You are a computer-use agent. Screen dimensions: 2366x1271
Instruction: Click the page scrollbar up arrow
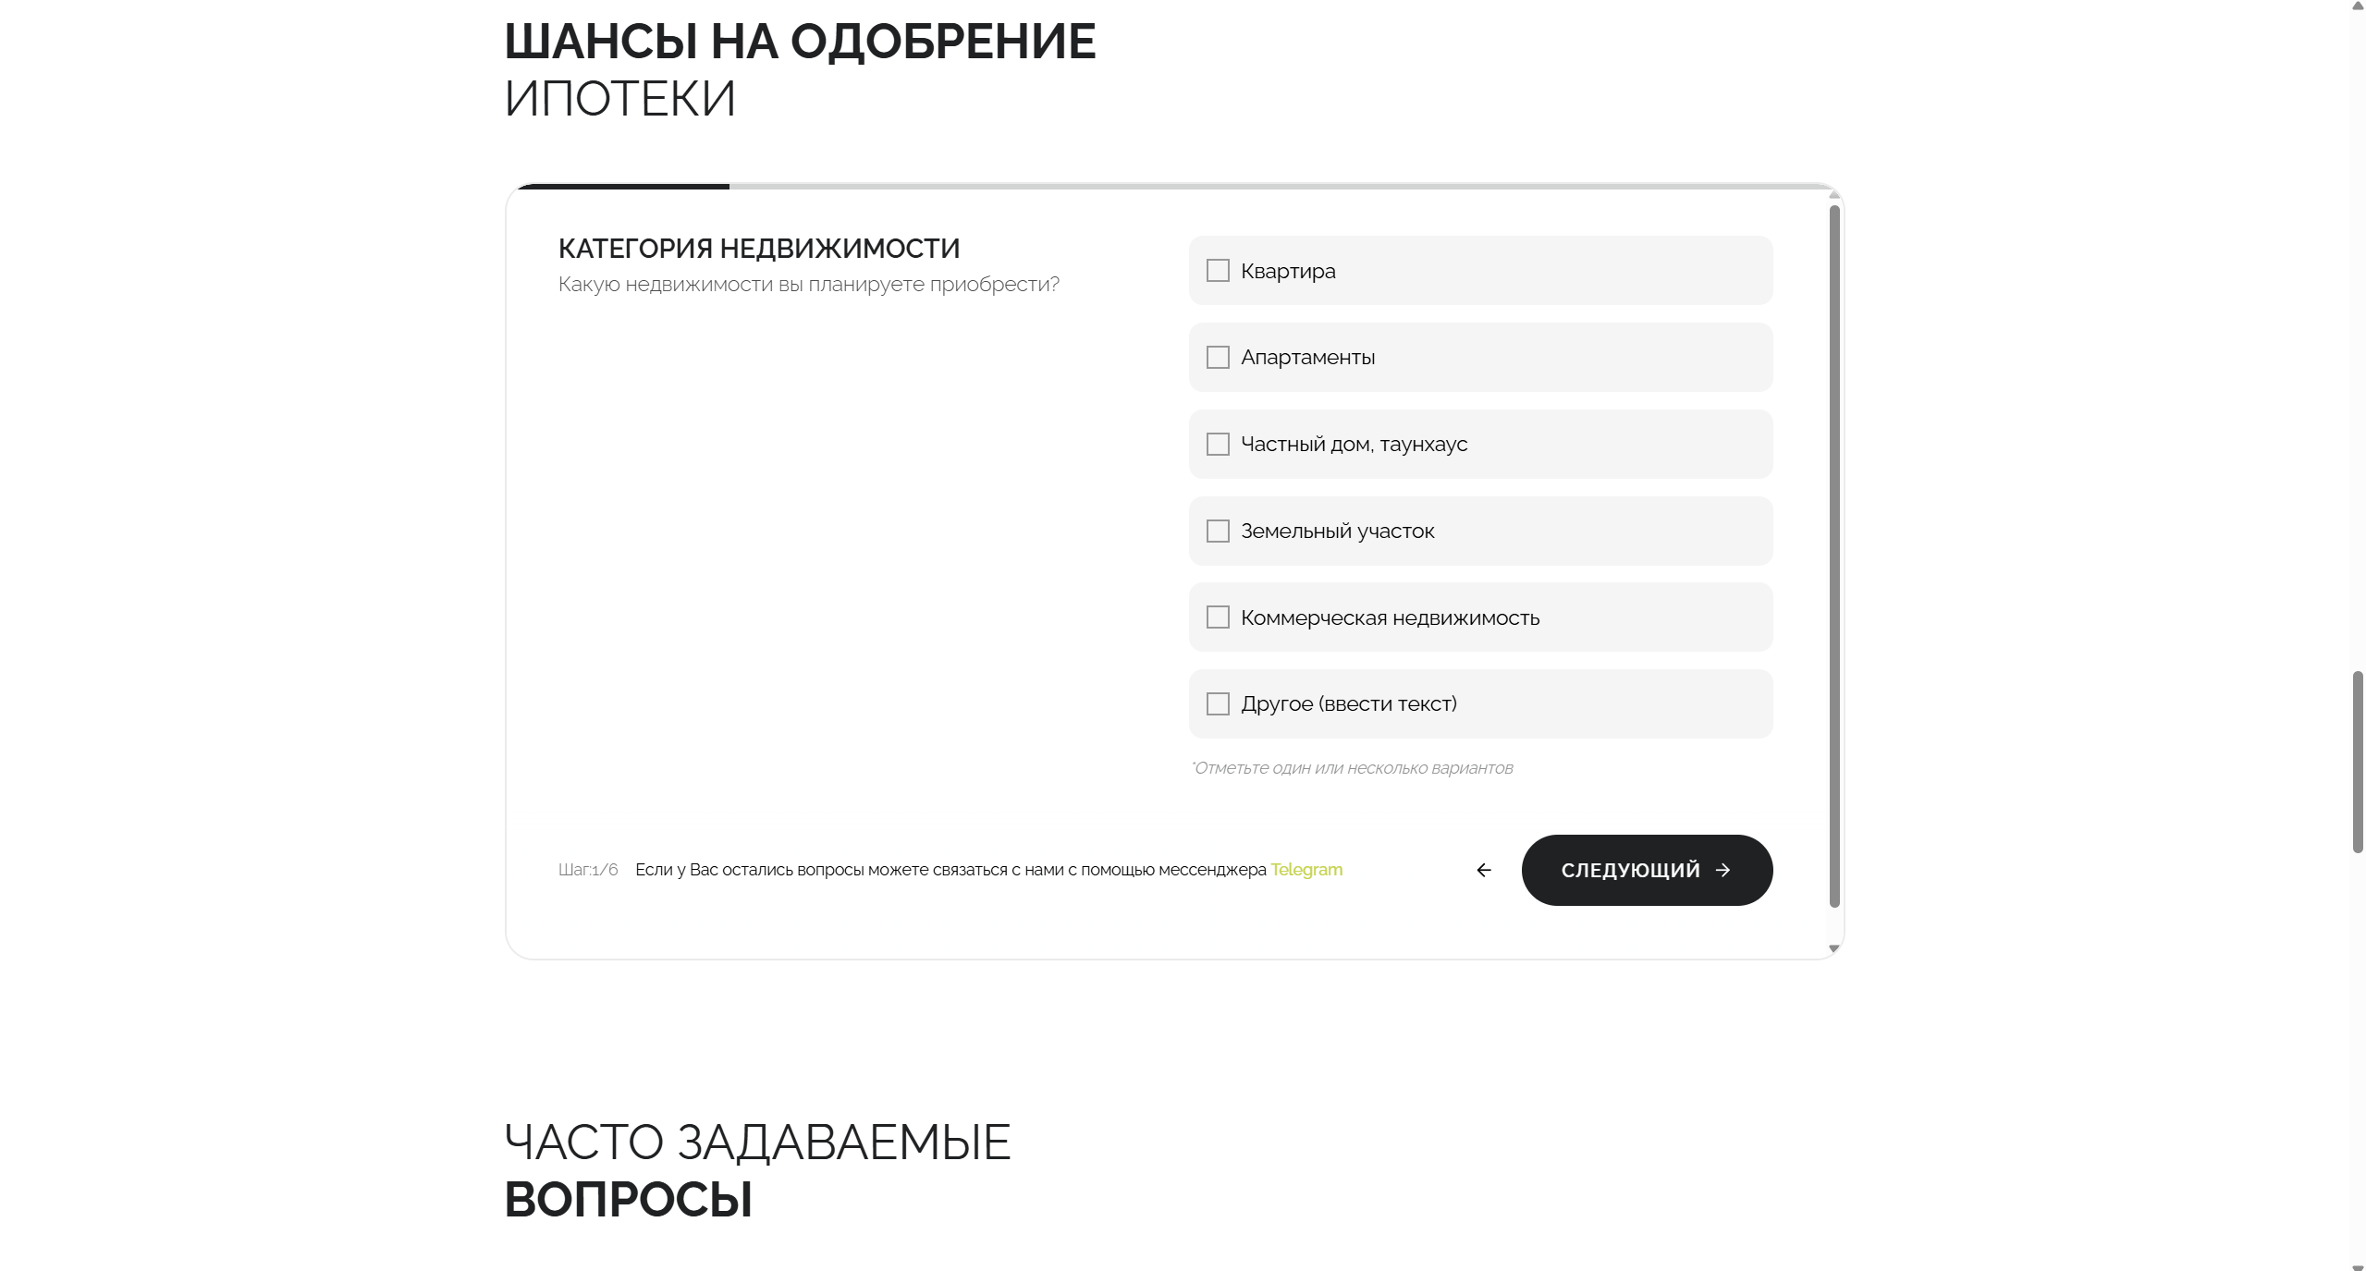coord(2358,6)
